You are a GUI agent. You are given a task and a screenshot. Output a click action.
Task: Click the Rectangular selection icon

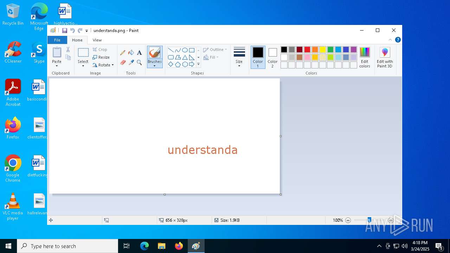tap(83, 53)
